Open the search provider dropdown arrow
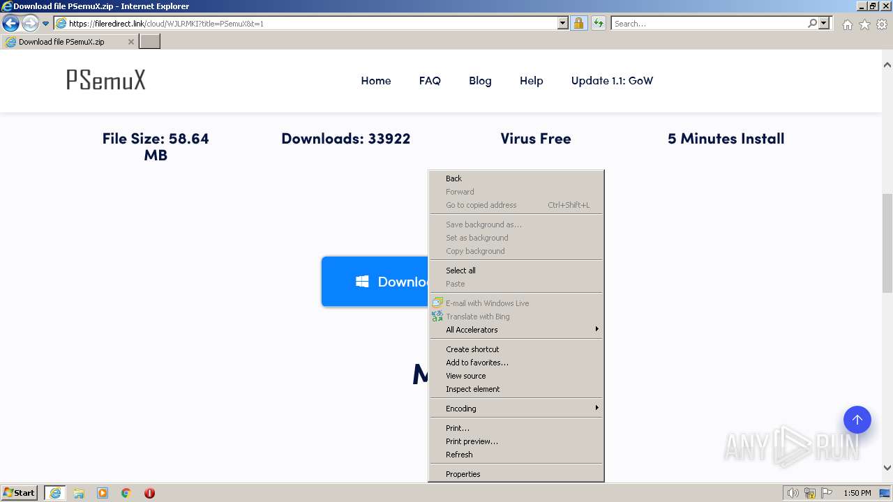This screenshot has height=502, width=893. [x=824, y=23]
